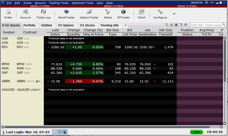Click the small wrench page-settings icon
This screenshot has width=228, height=136.
pyautogui.click(x=186, y=25)
